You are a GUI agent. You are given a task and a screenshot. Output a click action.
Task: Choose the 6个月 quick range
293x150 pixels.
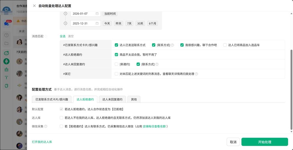[152, 23]
